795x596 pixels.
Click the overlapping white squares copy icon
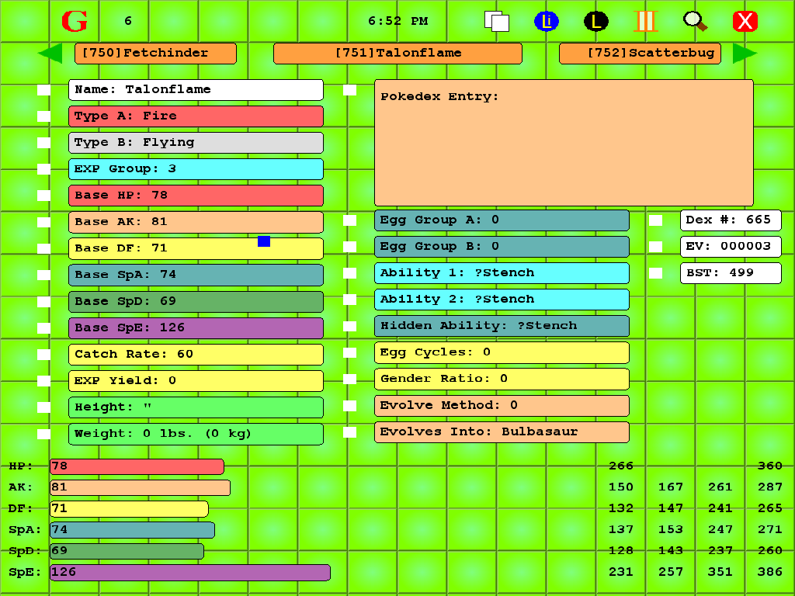click(497, 21)
